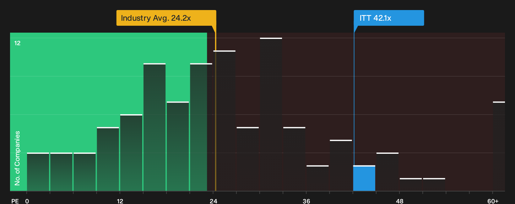Select the histogram bar for PE 39–42
Screen dimensions: 515x204
pos(341,165)
